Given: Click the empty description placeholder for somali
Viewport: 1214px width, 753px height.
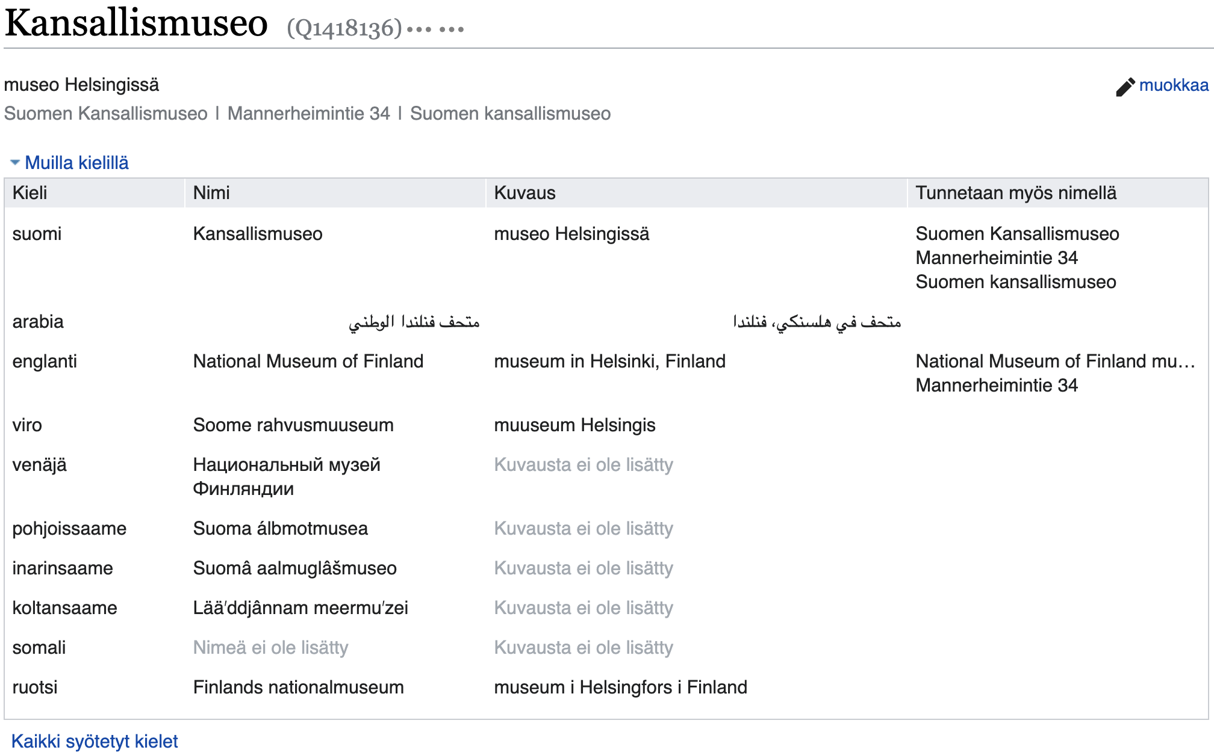Looking at the screenshot, I should pos(584,648).
